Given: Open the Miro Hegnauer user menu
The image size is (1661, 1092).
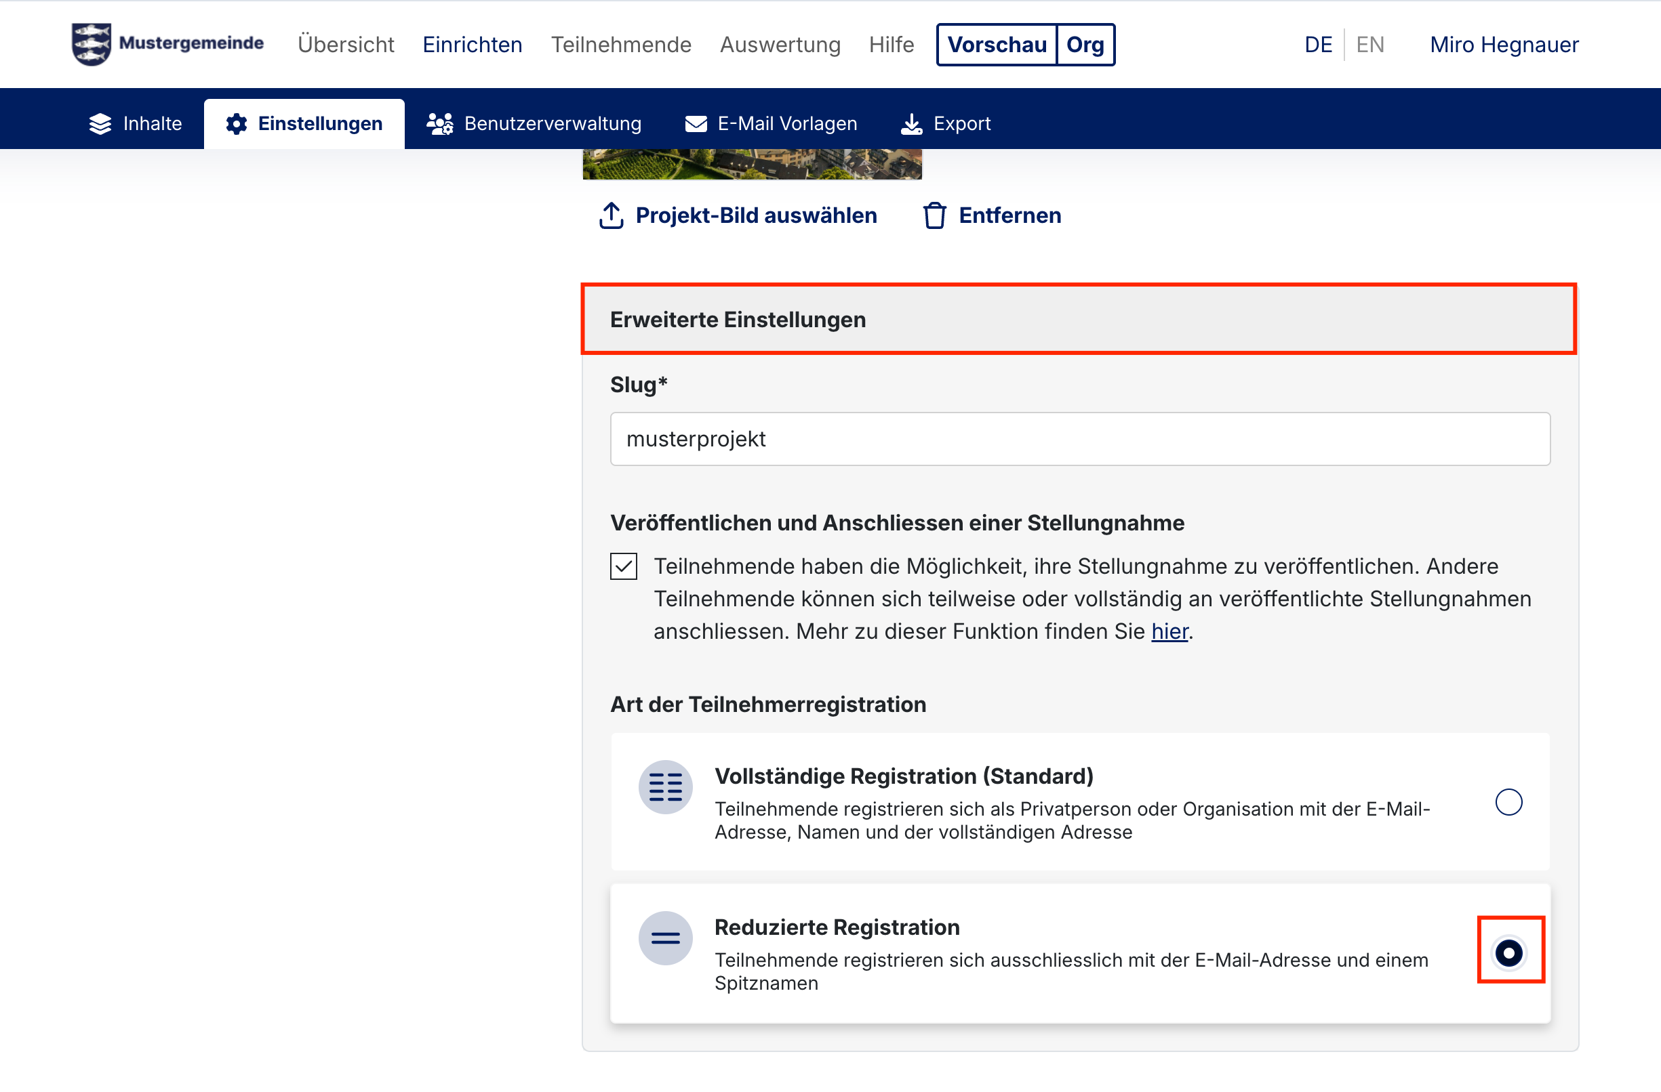Looking at the screenshot, I should pos(1504,45).
